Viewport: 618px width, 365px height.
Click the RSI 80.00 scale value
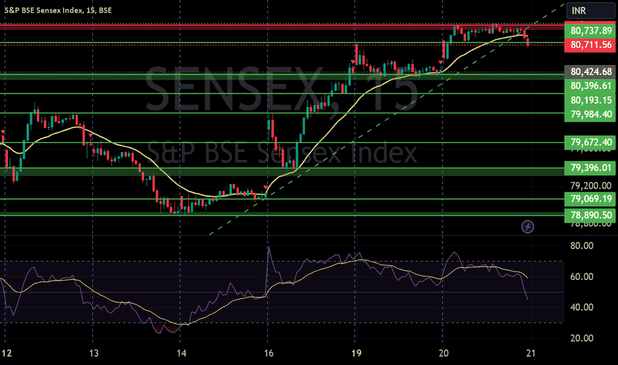point(582,246)
